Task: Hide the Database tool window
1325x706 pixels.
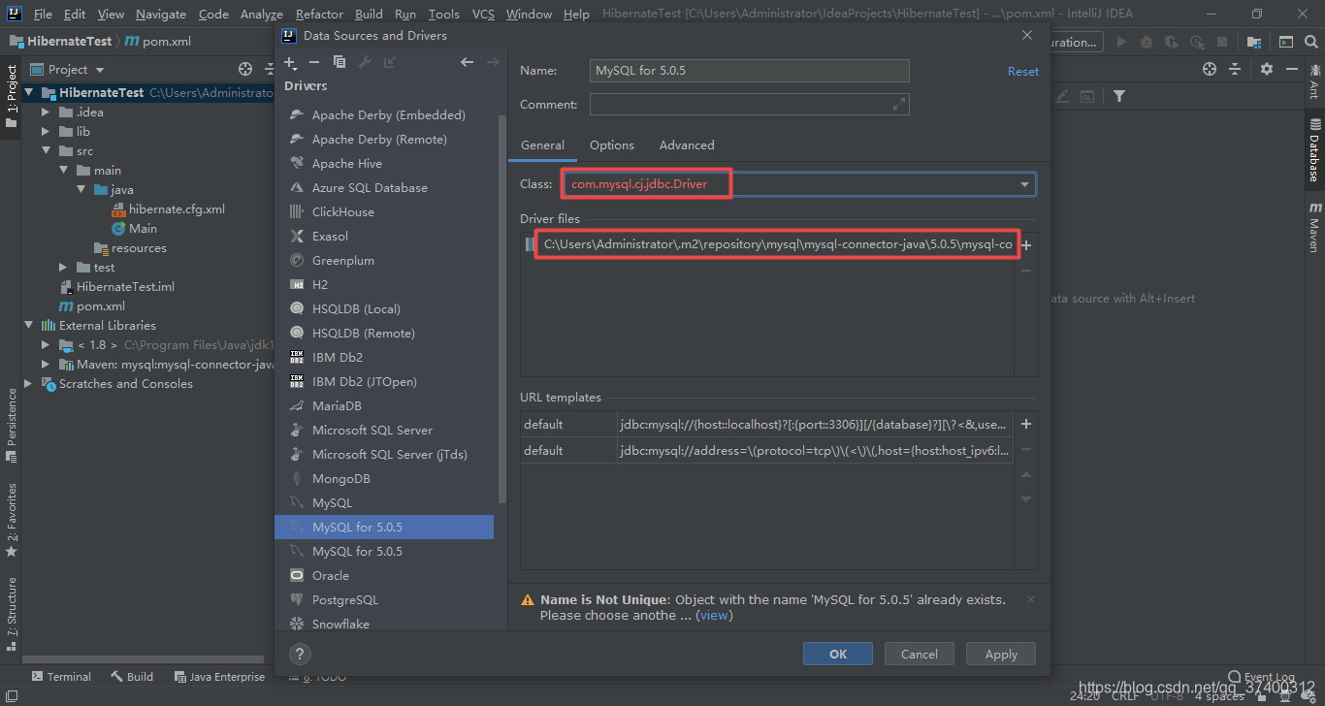Action: click(1292, 69)
